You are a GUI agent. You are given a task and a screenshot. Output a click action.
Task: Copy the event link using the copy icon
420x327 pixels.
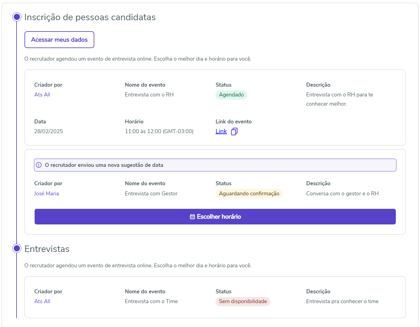point(234,132)
